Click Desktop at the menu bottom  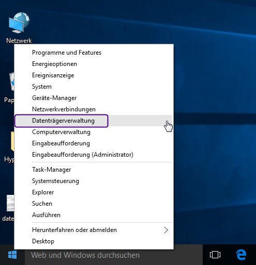(94, 241)
